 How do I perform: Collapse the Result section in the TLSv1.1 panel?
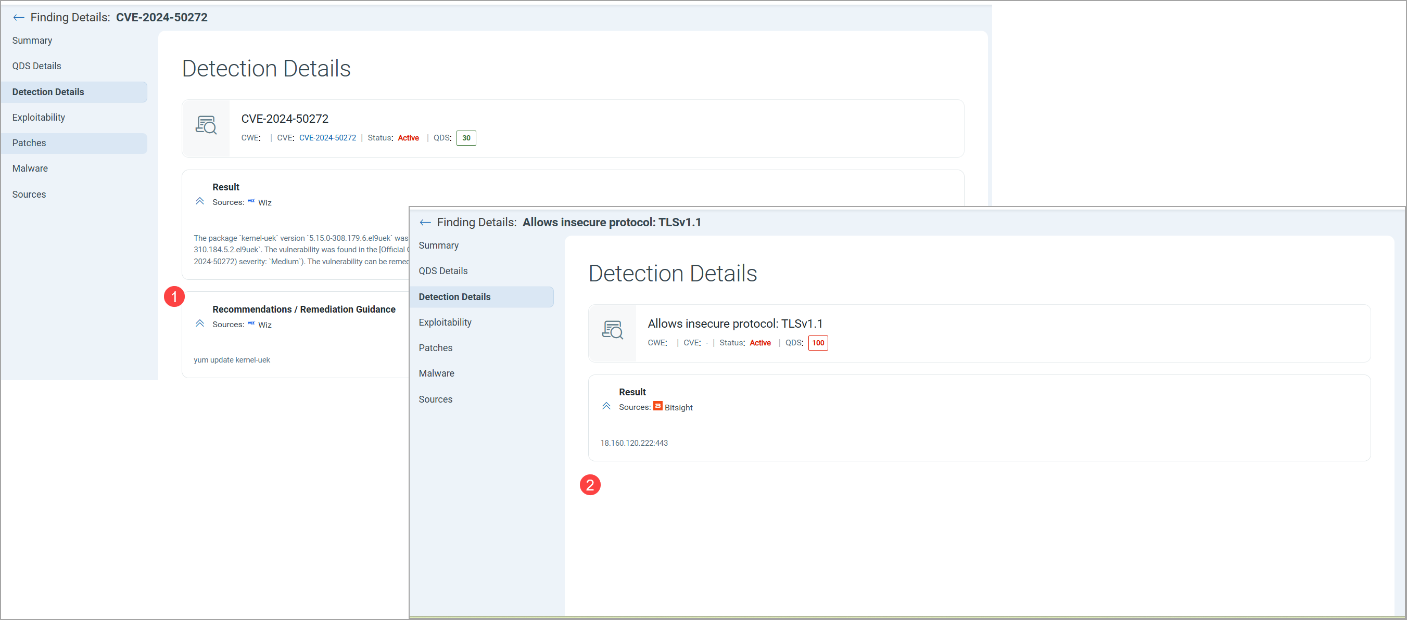606,406
